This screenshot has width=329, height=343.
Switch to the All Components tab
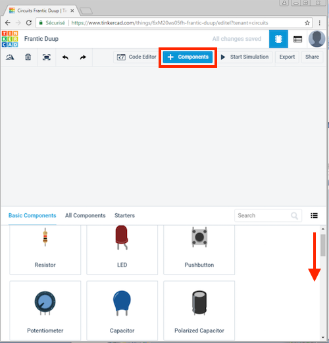86,215
